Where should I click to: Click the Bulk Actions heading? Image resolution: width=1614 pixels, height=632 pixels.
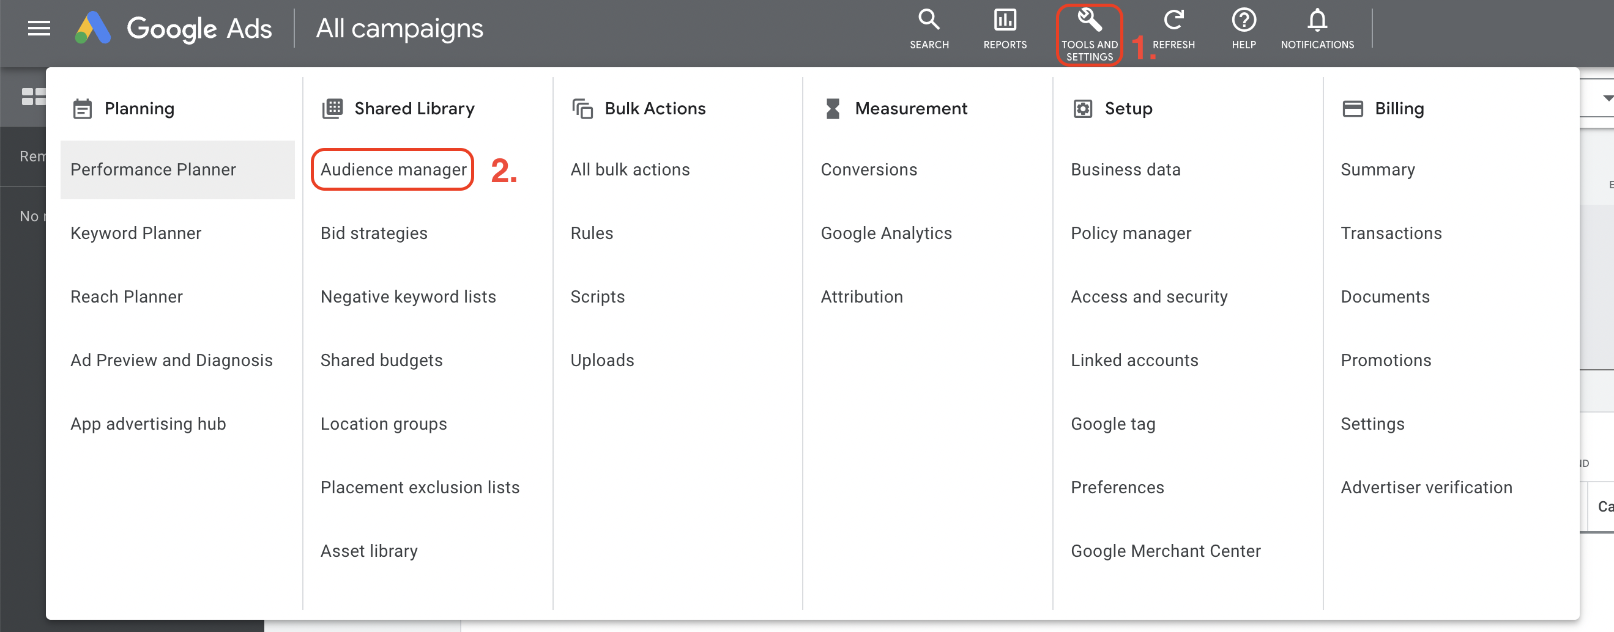coord(655,109)
